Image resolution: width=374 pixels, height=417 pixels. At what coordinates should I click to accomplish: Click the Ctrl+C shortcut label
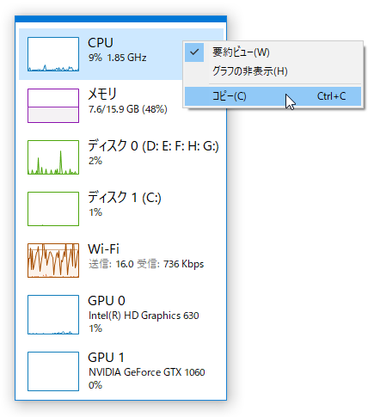[331, 96]
